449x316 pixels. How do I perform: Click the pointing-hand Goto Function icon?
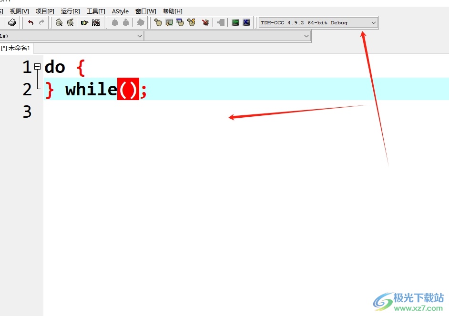(x=84, y=22)
